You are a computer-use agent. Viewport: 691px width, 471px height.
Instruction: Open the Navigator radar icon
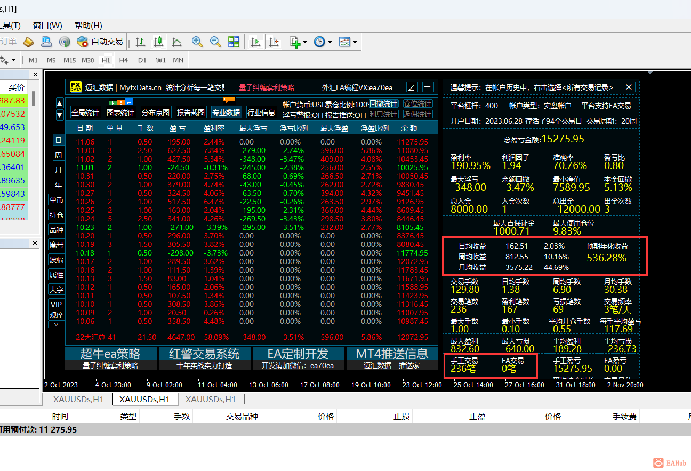coord(65,42)
